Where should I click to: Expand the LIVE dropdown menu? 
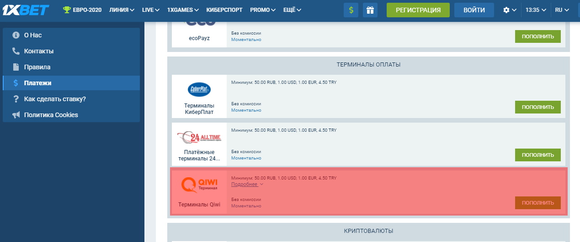150,10
